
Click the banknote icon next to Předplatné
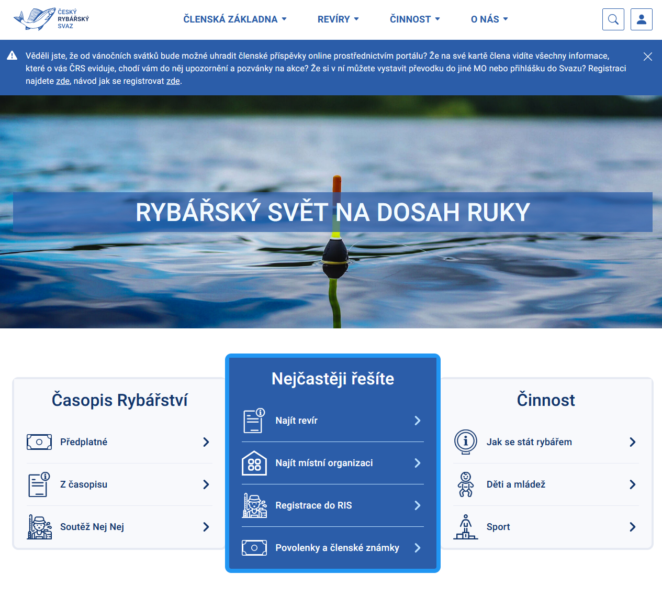point(39,442)
